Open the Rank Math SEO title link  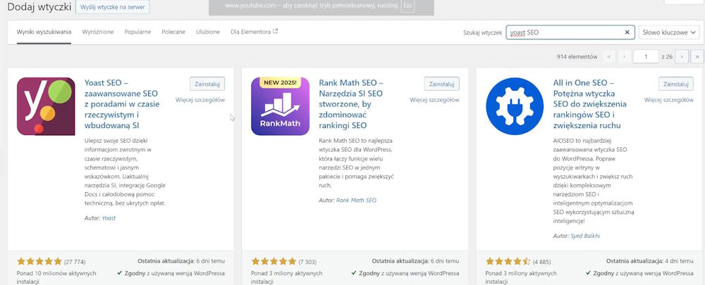click(x=350, y=104)
